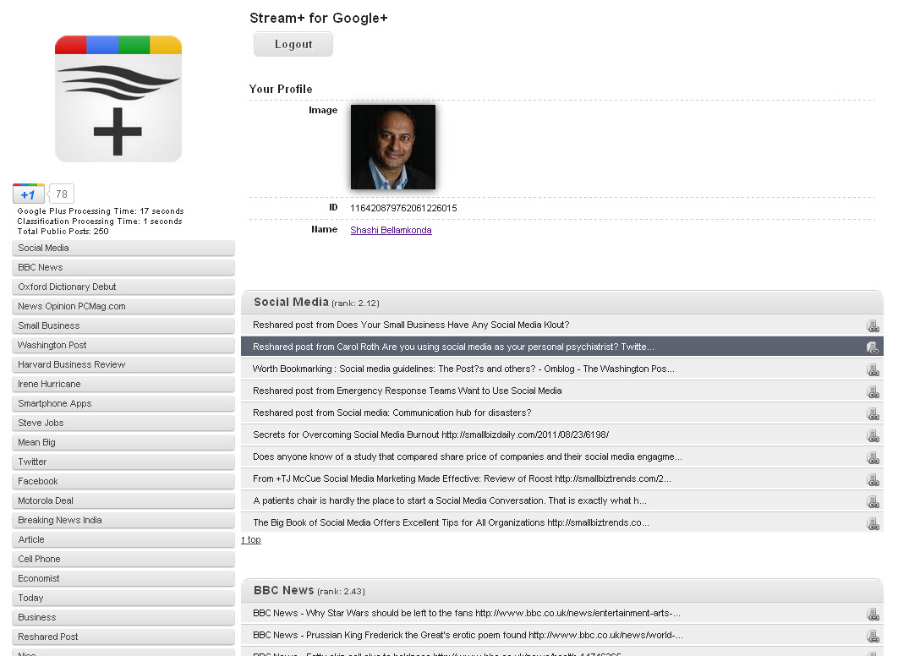Select the Irene Hurricane sidebar category
This screenshot has height=656, width=898.
click(x=123, y=384)
